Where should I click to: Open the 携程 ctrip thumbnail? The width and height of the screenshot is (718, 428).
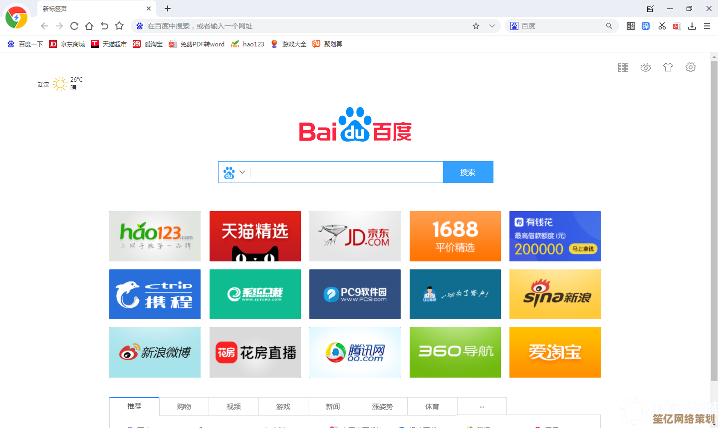tap(155, 294)
